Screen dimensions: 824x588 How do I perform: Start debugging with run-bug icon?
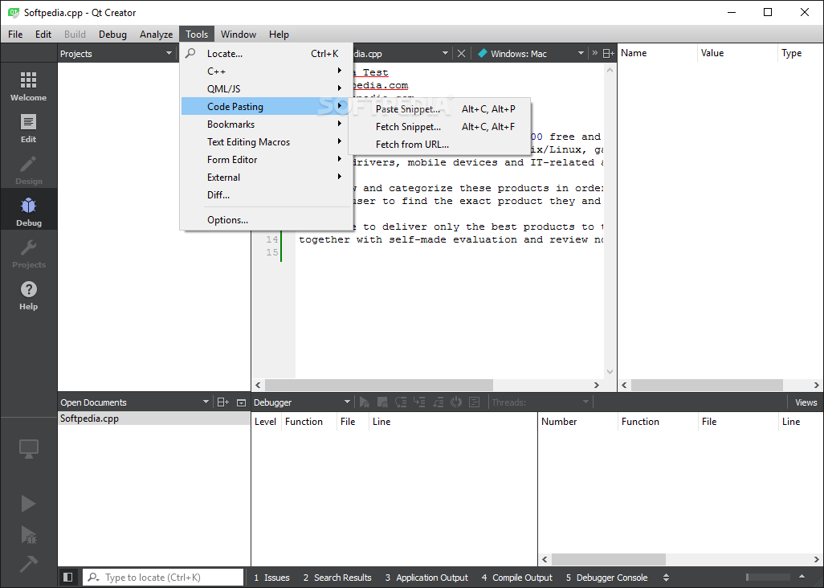coord(28,534)
